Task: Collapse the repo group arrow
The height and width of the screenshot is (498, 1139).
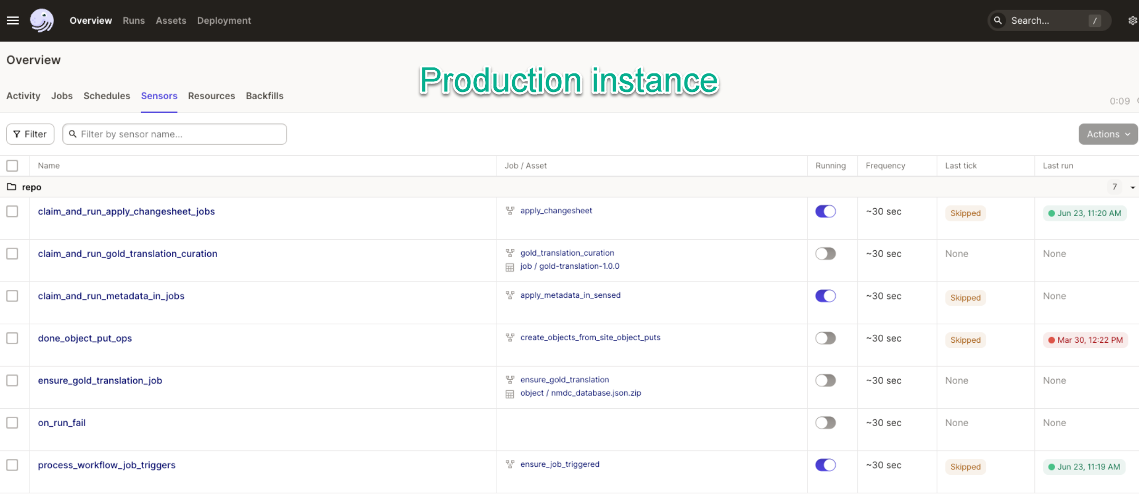Action: click(x=1133, y=187)
